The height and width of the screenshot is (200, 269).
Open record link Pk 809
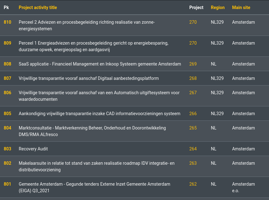7,43
